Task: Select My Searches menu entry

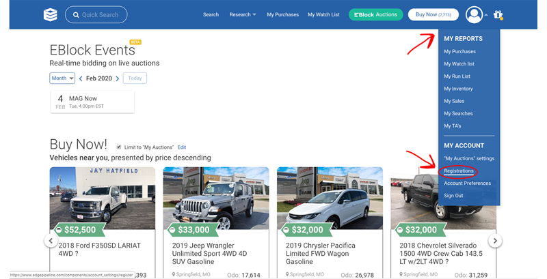Action: coord(458,113)
